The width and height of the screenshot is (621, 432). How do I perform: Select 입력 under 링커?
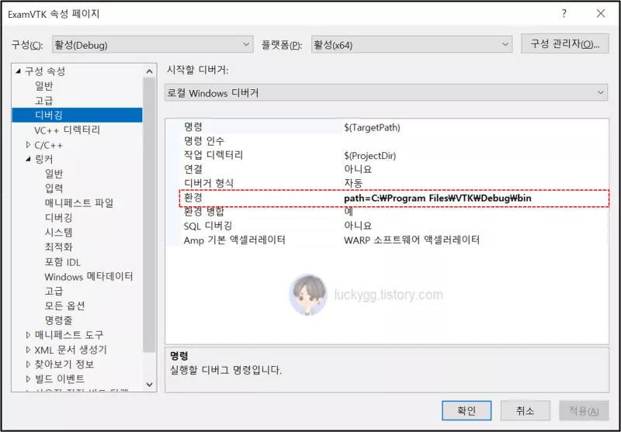[54, 188]
